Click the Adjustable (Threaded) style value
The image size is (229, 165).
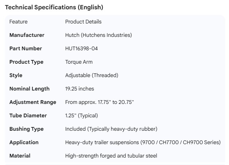[92, 75]
